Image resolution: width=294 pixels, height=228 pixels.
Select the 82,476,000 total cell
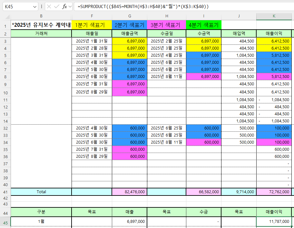coord(130,192)
